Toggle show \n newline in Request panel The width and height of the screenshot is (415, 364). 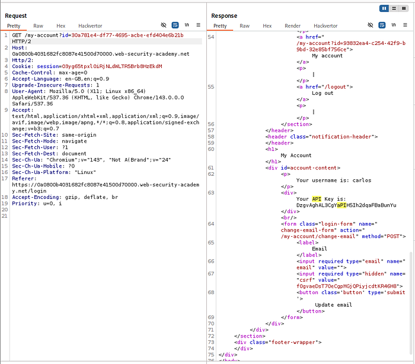pos(187,25)
